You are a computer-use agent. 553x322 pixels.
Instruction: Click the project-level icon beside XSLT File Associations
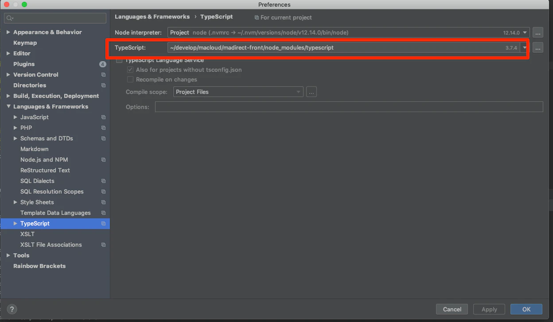pos(103,245)
